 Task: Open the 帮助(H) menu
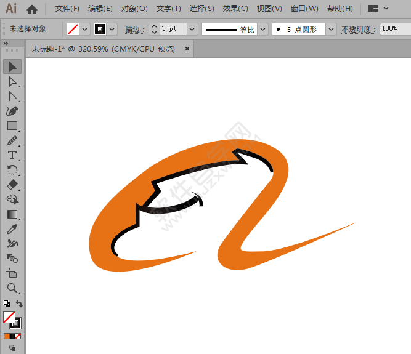tap(340, 9)
